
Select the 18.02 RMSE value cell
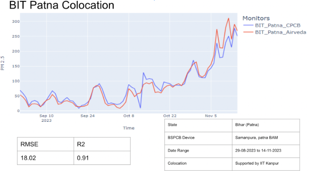point(46,158)
